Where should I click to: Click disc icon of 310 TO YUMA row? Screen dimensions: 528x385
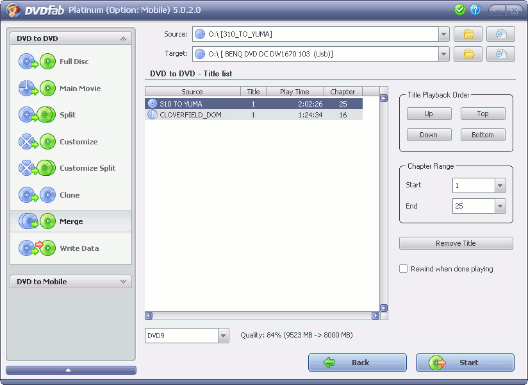153,103
